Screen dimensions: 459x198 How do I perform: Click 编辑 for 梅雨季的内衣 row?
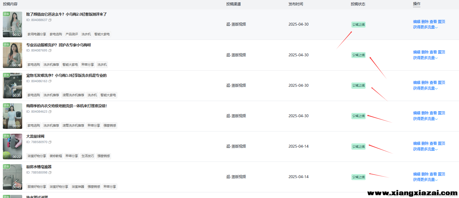[417, 113]
